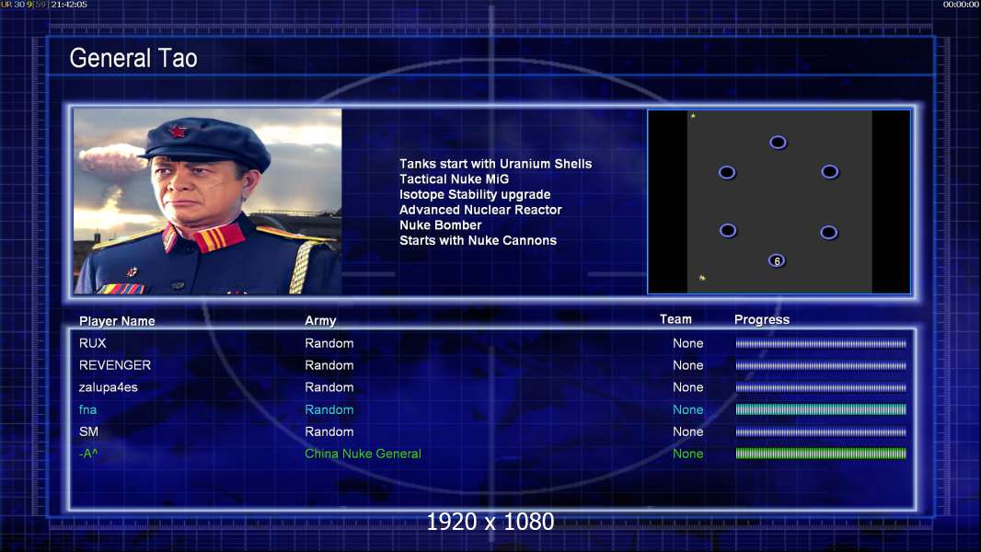Click REVENGER's 'Random' army value
Viewport: 981px width, 552px height.
pos(329,365)
